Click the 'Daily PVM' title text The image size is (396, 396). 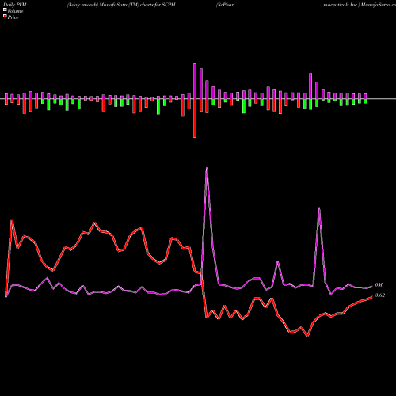click(x=15, y=5)
